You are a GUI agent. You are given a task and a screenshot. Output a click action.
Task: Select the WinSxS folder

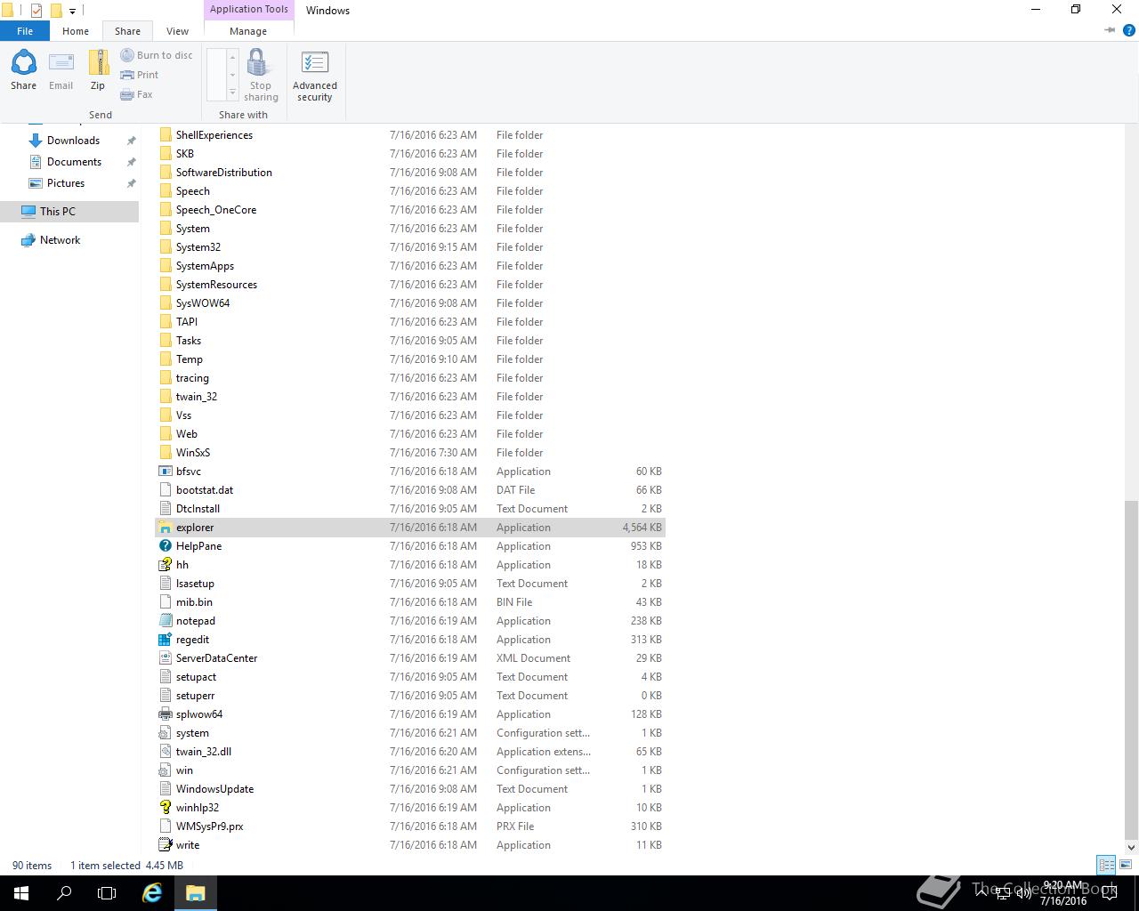tap(410, 453)
